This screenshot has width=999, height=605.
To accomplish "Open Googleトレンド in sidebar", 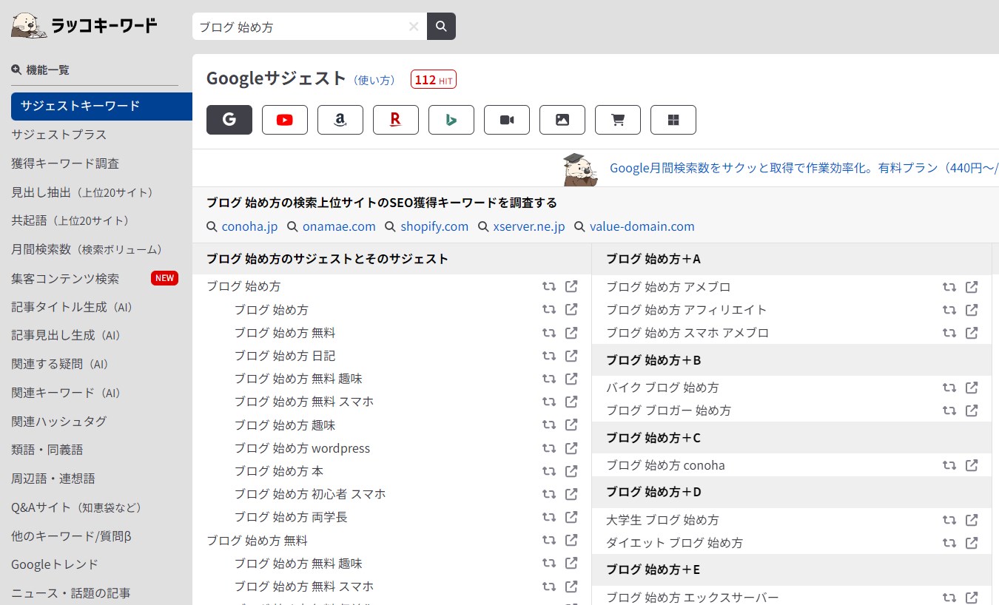I will pyautogui.click(x=55, y=564).
